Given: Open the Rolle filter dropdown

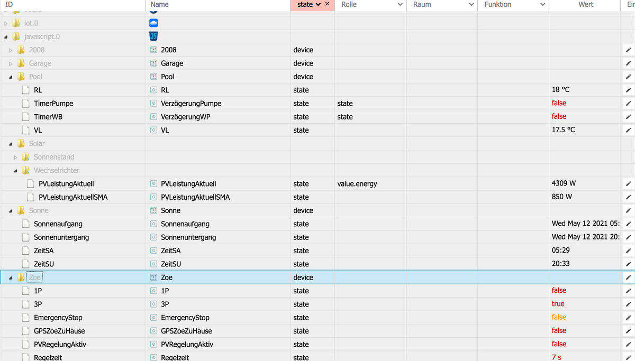Looking at the screenshot, I should pyautogui.click(x=400, y=5).
